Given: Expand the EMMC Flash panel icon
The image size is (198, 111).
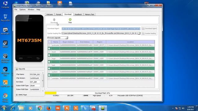Looking at the screenshot, I should pyautogui.click(x=17, y=95).
